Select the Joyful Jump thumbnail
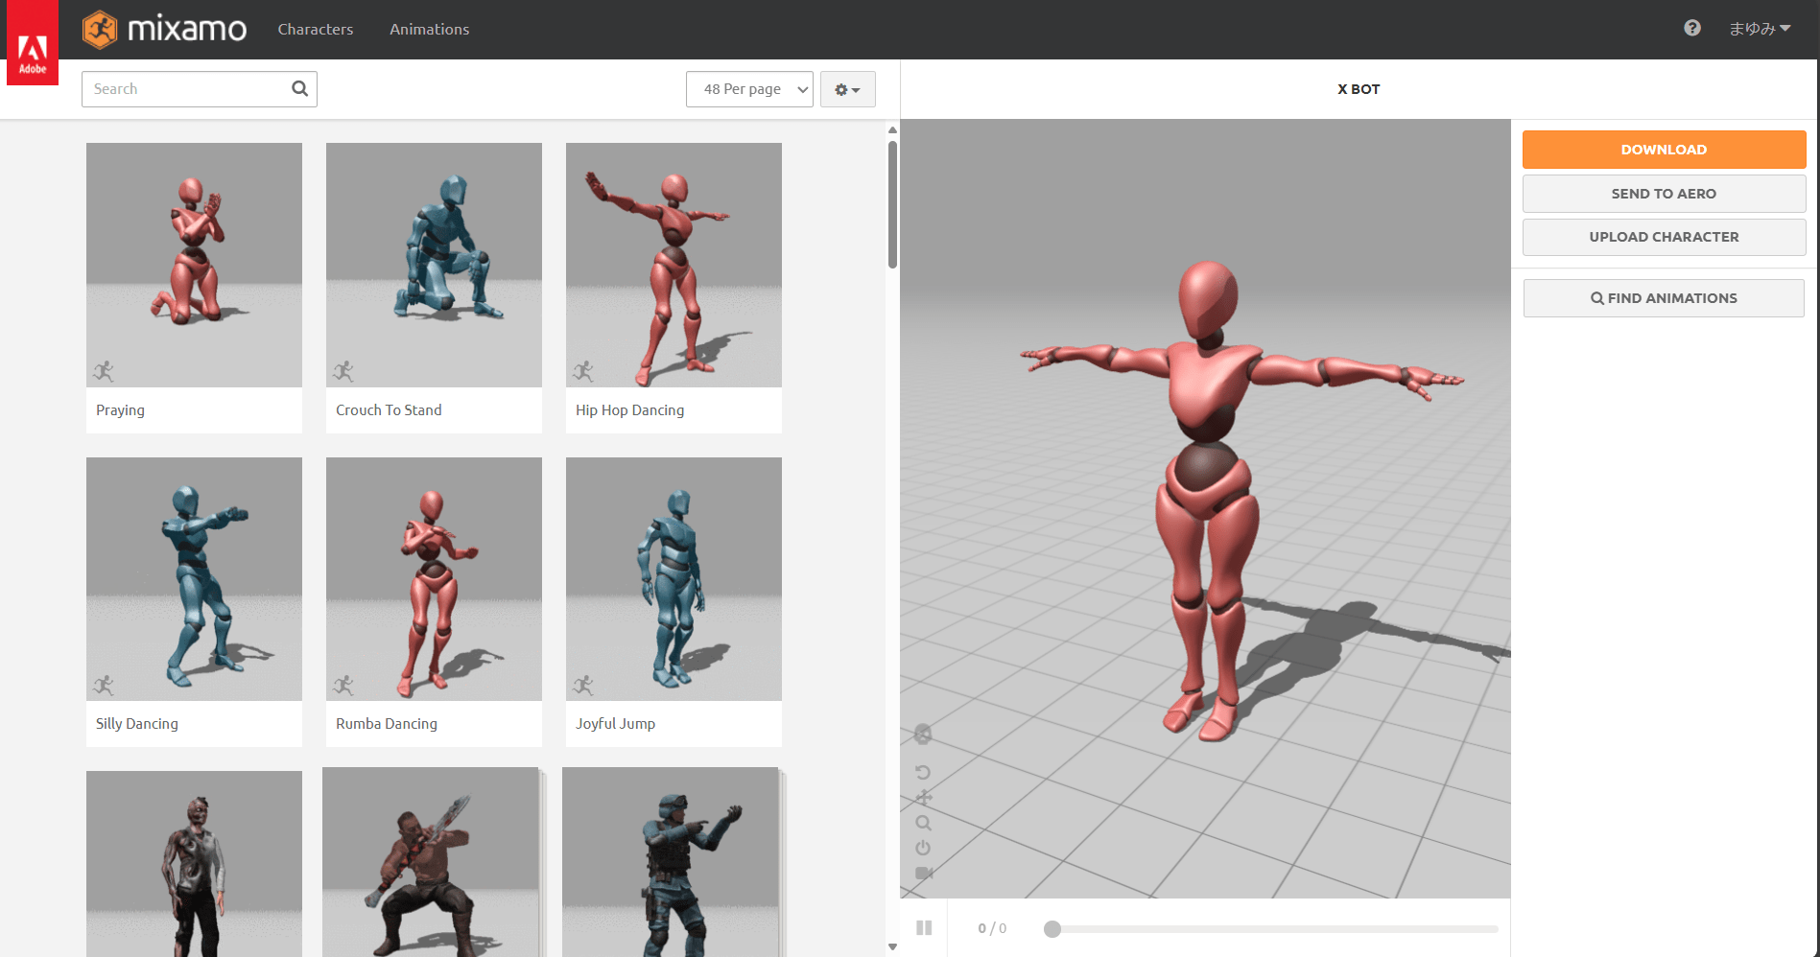The image size is (1820, 957). point(674,579)
